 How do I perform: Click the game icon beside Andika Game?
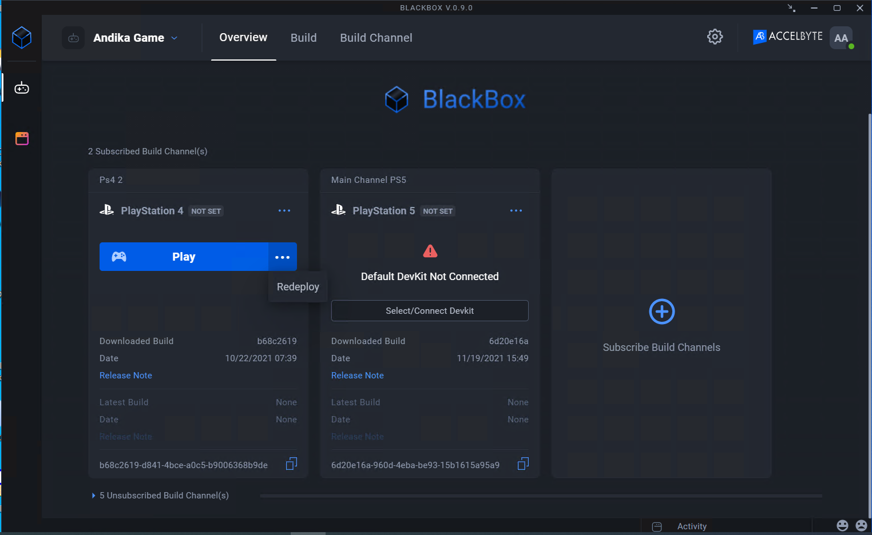73,38
